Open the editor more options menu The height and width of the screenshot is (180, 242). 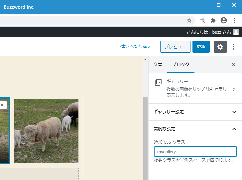pyautogui.click(x=234, y=47)
